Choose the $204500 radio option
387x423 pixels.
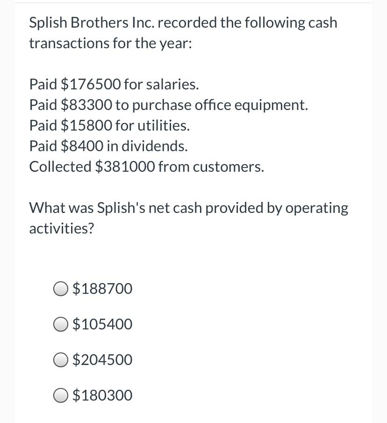[60, 360]
